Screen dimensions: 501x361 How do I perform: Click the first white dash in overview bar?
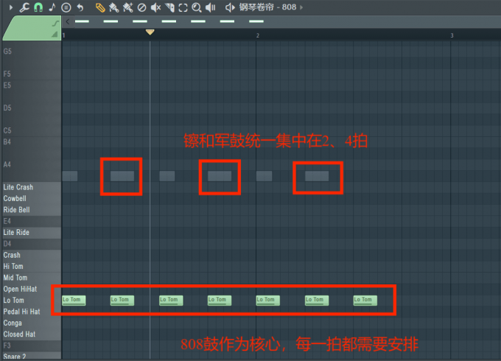pyautogui.click(x=82, y=21)
